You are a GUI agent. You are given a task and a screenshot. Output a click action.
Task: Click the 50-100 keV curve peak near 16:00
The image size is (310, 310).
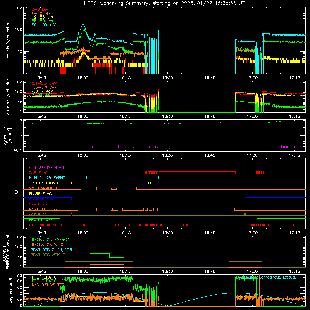pyautogui.click(x=83, y=25)
